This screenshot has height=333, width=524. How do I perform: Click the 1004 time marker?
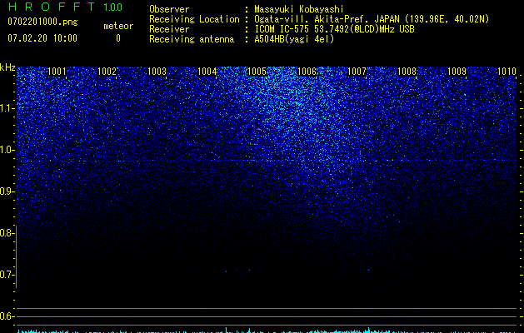207,72
